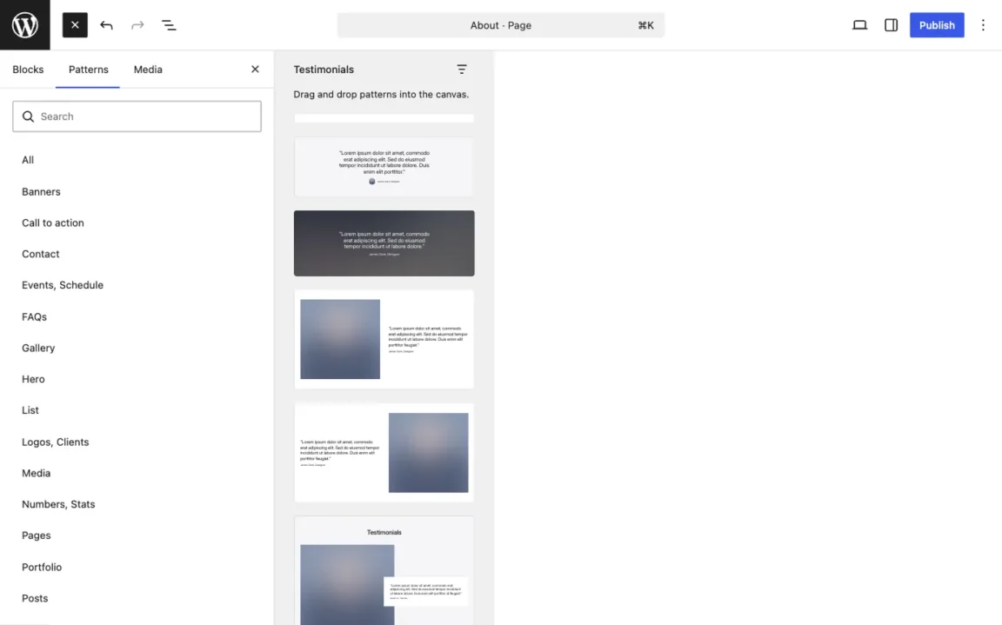This screenshot has width=1002, height=625.
Task: Select the dark testimonial pattern thumbnail
Action: [384, 243]
